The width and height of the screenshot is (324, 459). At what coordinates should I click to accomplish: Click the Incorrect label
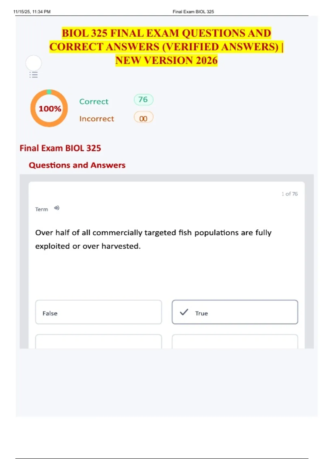pos(97,119)
